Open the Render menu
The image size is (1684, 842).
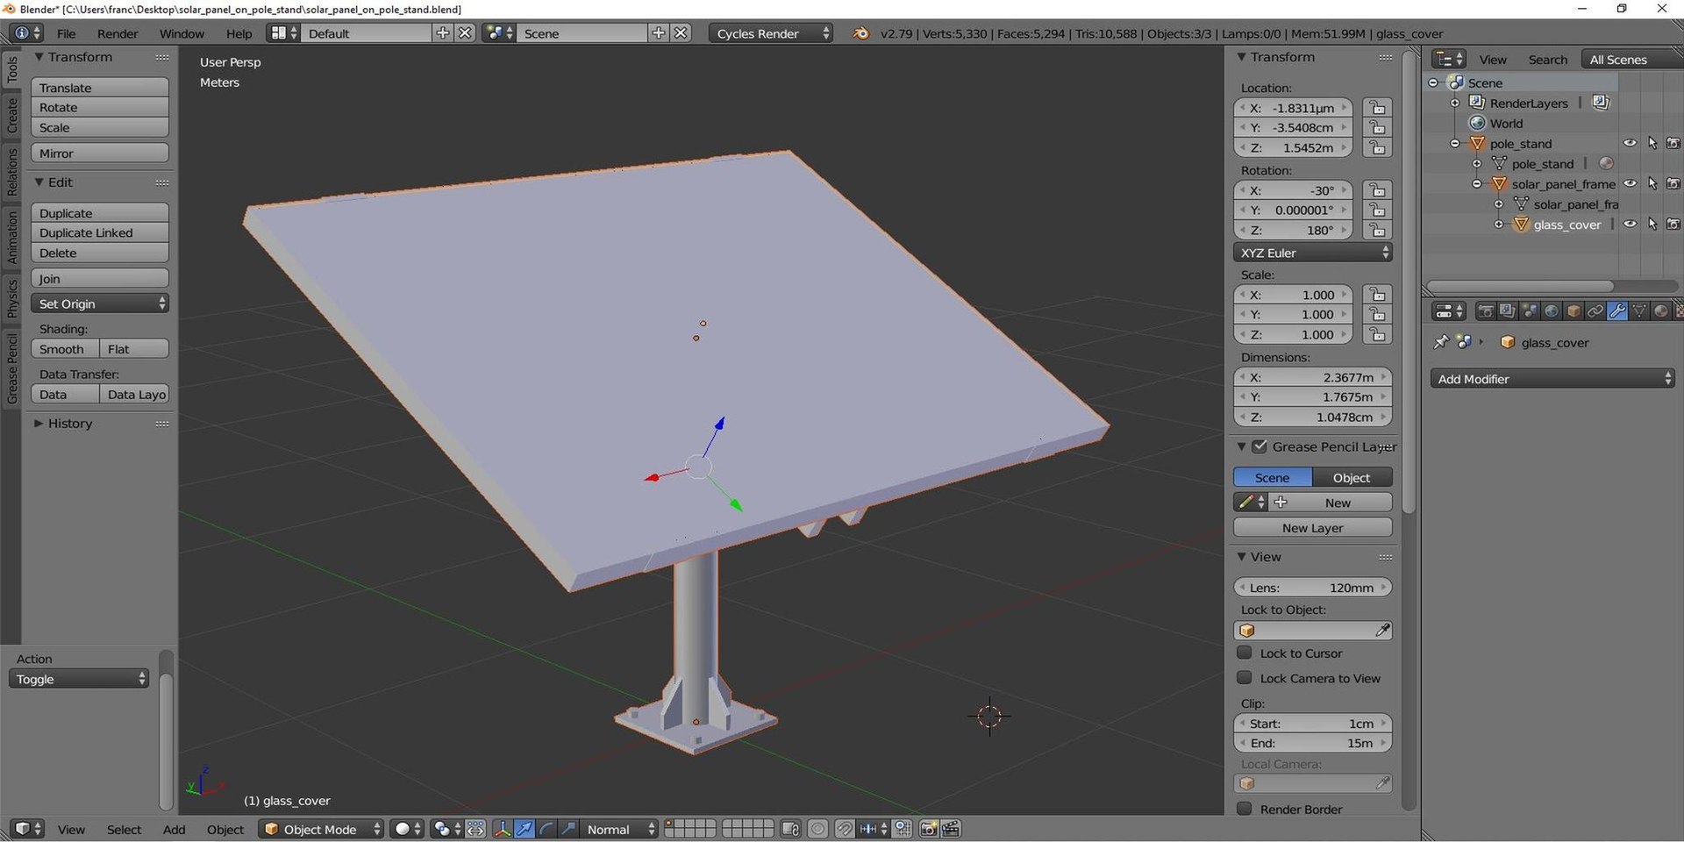(118, 33)
